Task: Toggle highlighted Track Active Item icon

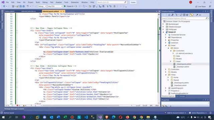Action: coord(192,15)
